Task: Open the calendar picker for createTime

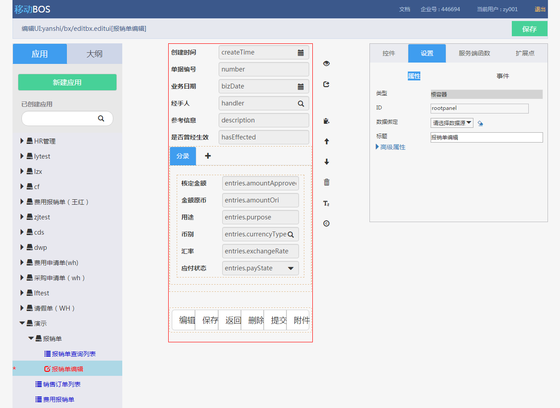Action: pyautogui.click(x=301, y=52)
